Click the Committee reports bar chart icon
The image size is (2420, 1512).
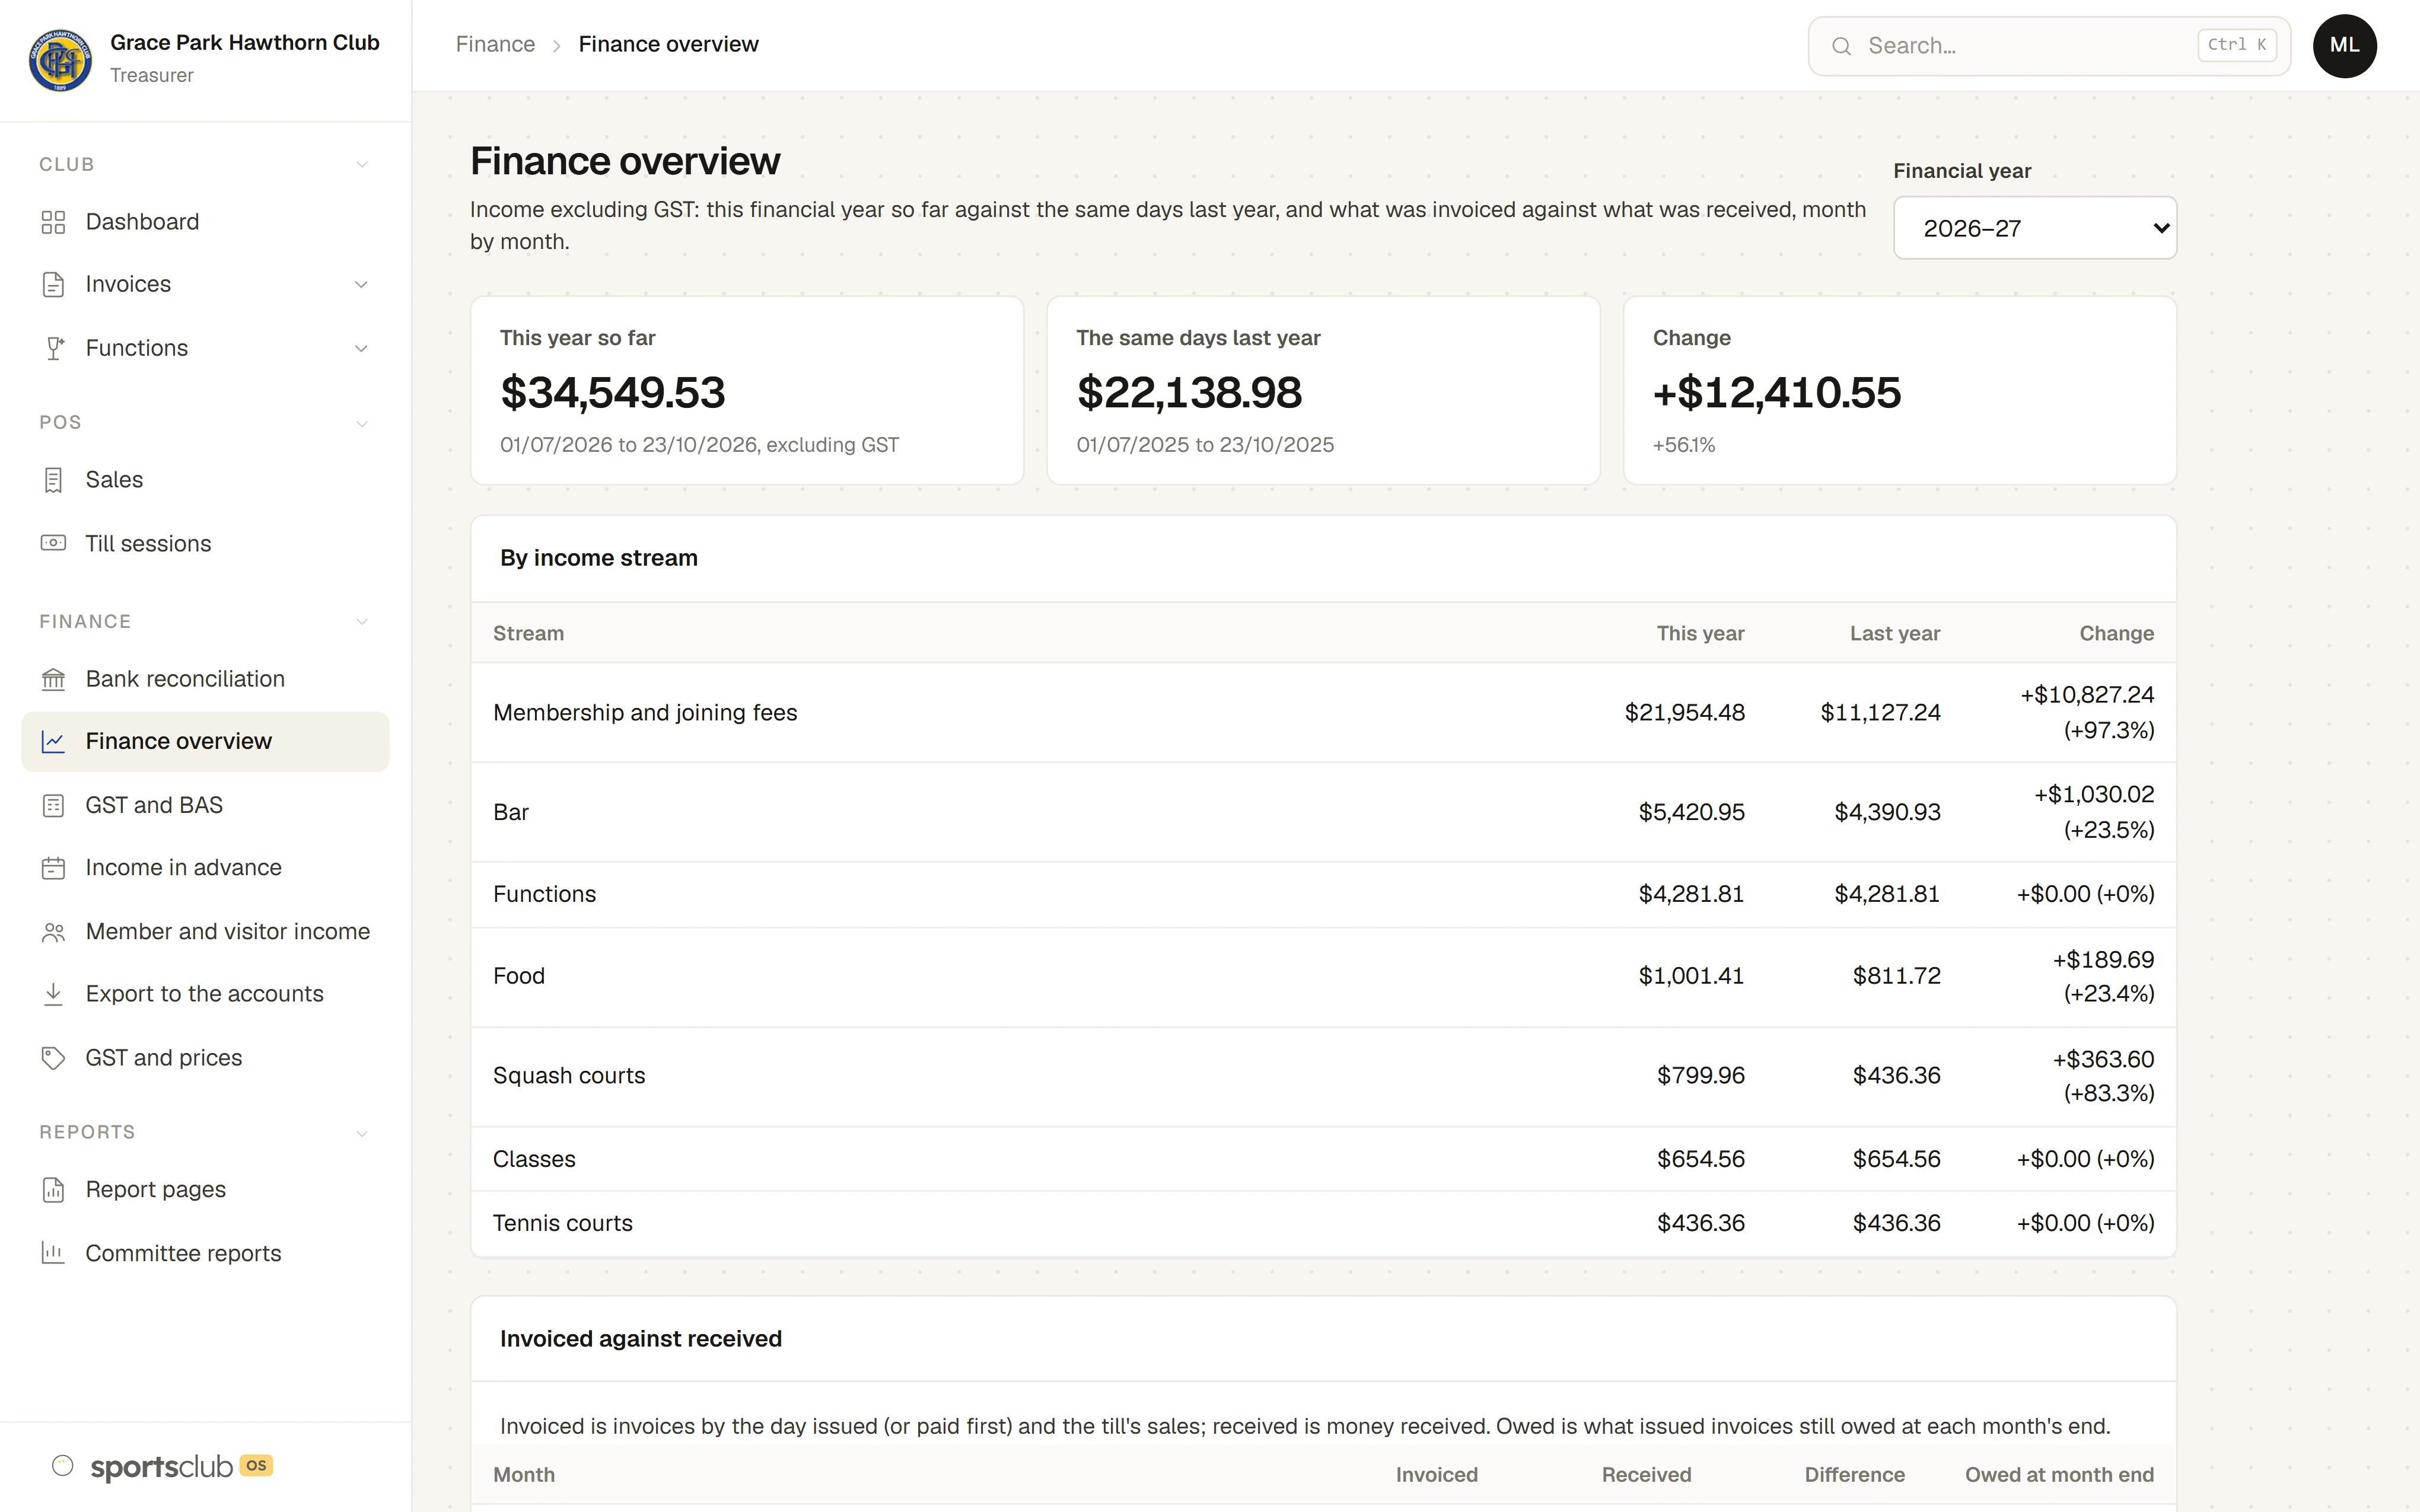53,1253
